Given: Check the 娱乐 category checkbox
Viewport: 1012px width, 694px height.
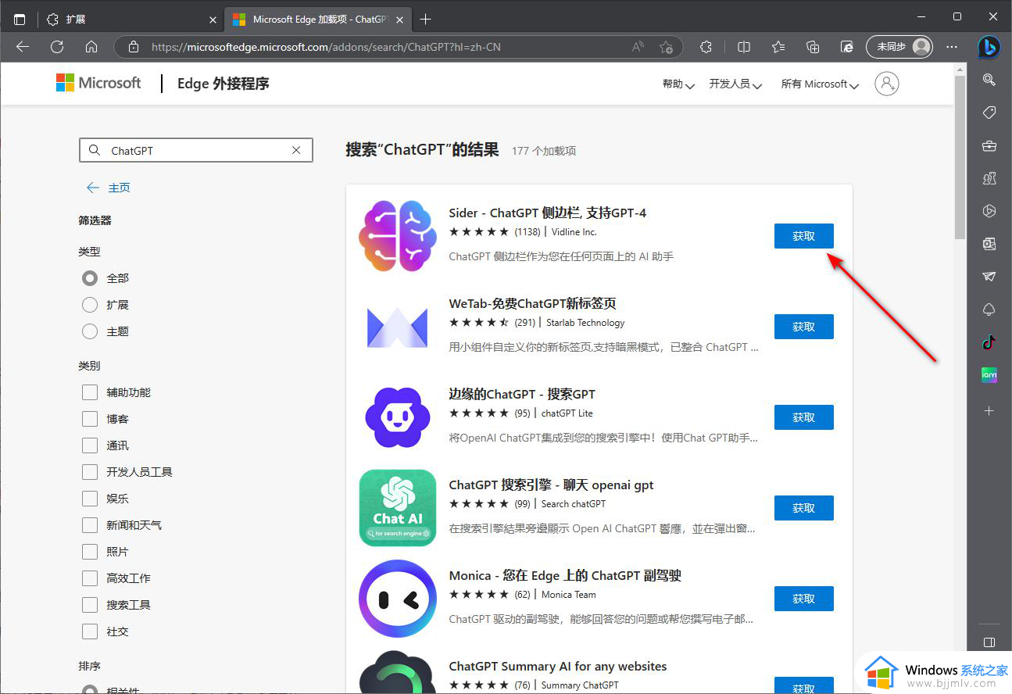Looking at the screenshot, I should coord(90,499).
